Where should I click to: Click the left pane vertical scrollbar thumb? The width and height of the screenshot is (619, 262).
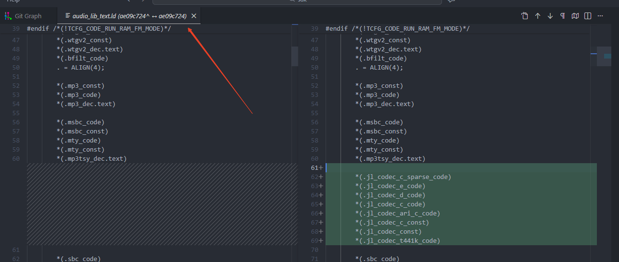(295, 56)
